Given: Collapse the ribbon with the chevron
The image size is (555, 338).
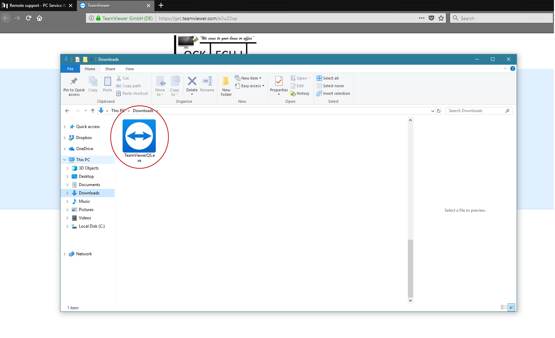Looking at the screenshot, I should [505, 68].
